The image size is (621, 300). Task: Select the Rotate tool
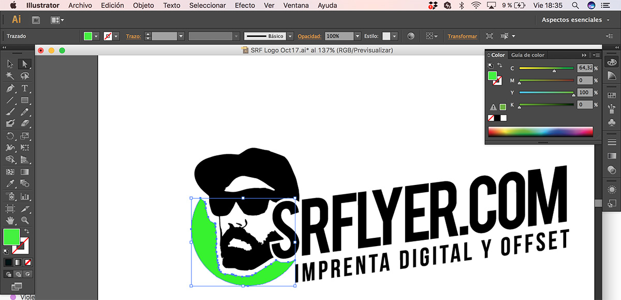coord(10,136)
